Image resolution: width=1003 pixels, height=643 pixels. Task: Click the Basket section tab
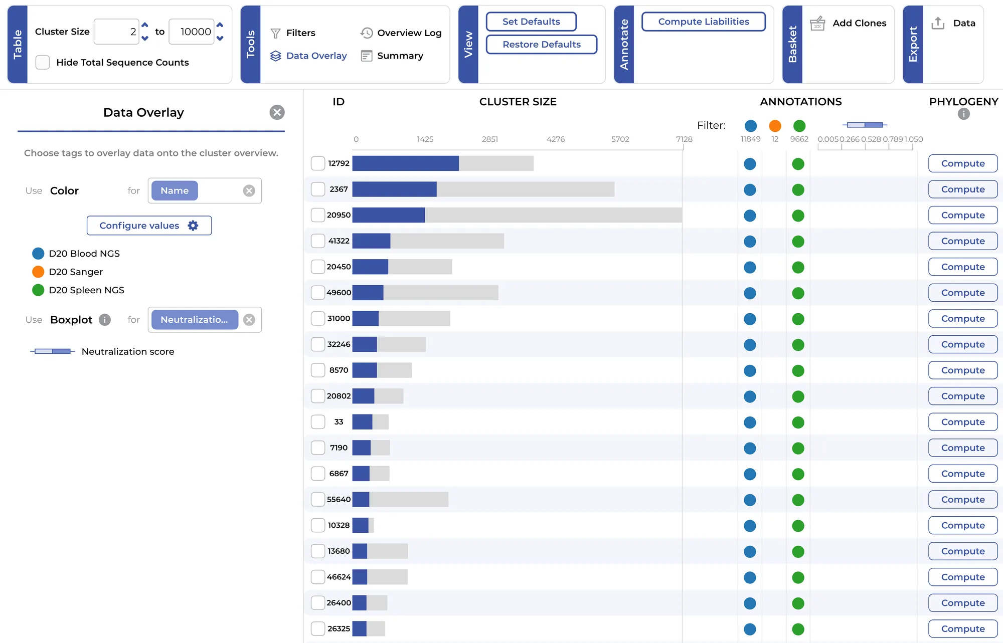[792, 44]
